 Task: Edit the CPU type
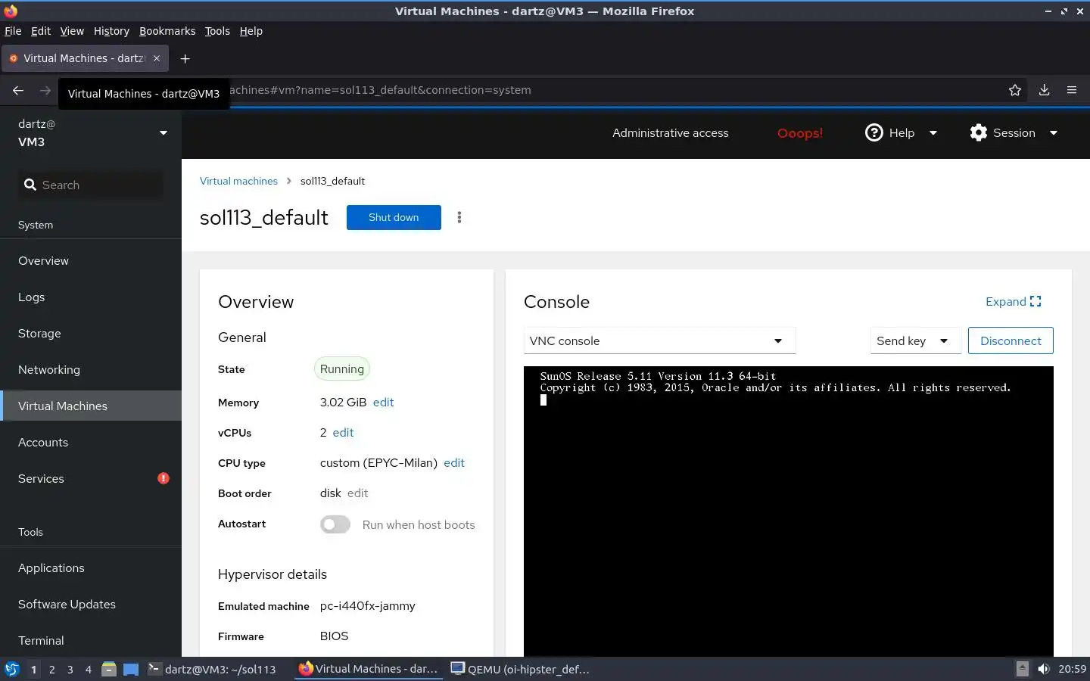pos(454,462)
